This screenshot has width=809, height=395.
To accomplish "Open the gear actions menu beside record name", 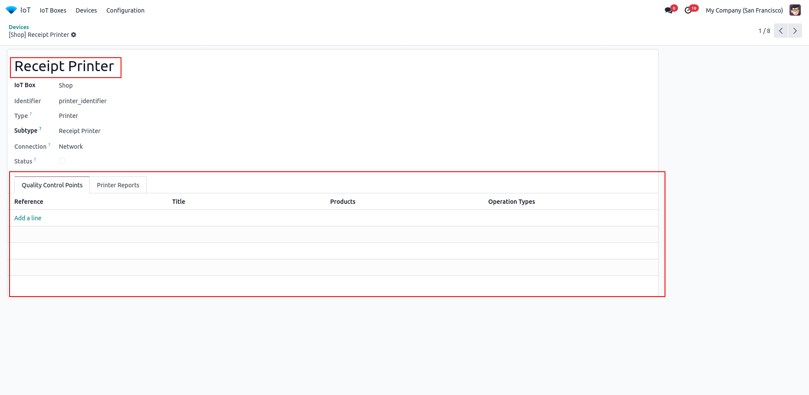I will click(74, 35).
